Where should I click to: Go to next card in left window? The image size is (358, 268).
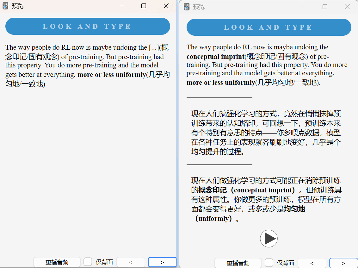pos(162,262)
